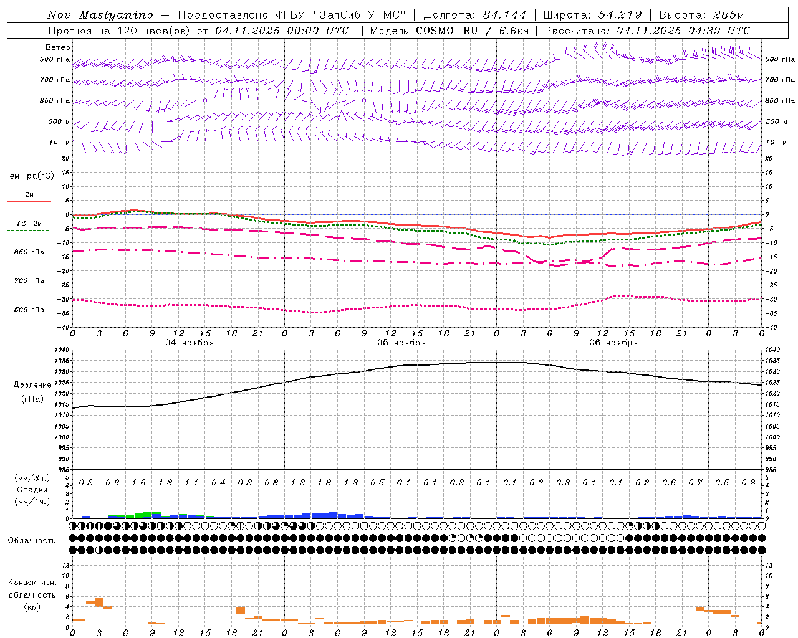Click the 05 ноября date label

pos(401,342)
